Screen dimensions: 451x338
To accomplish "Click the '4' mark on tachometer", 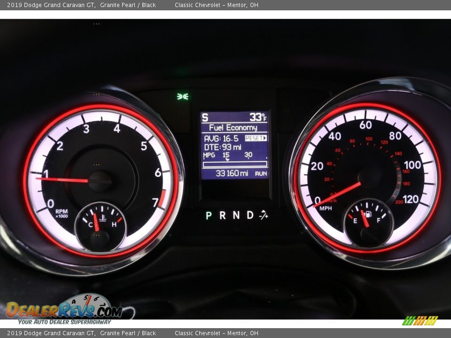I will click(x=117, y=128).
